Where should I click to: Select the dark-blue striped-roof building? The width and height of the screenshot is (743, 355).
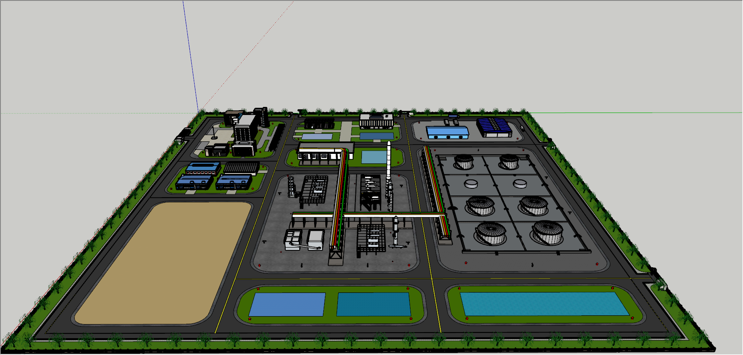pos(494,127)
